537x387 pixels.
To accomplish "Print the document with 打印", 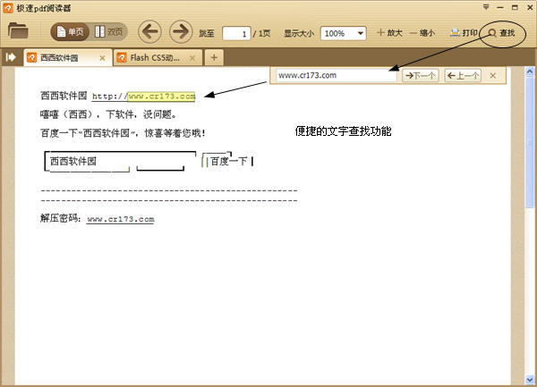I will point(464,33).
